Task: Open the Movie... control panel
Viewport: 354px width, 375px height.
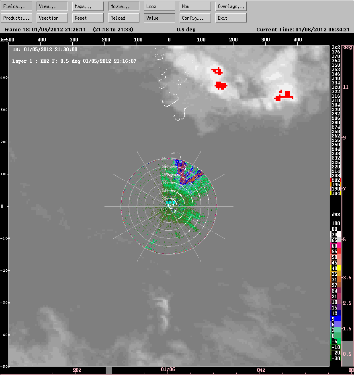Action: tap(124, 6)
